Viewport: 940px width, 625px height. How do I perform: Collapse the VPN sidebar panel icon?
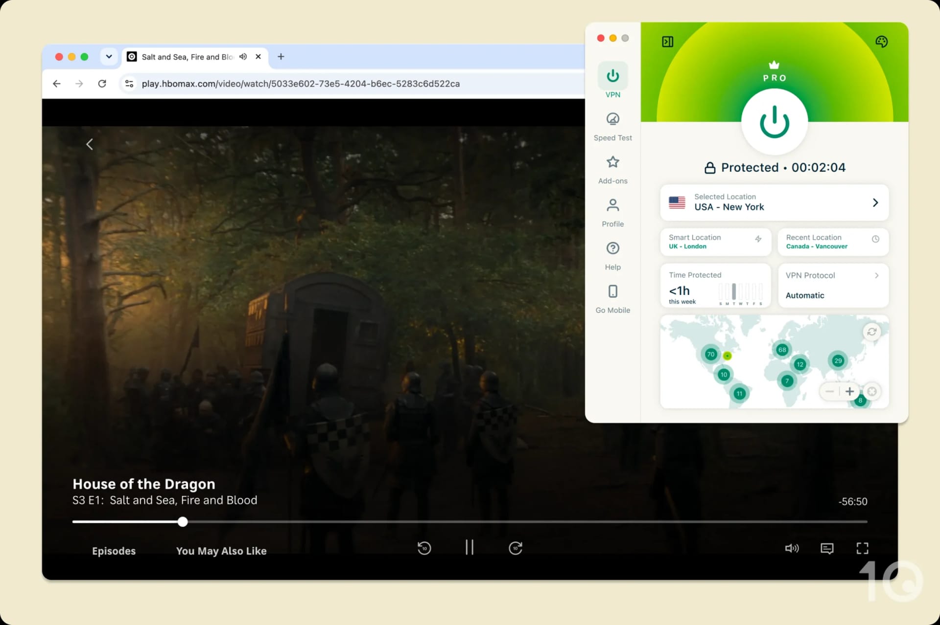pos(667,42)
